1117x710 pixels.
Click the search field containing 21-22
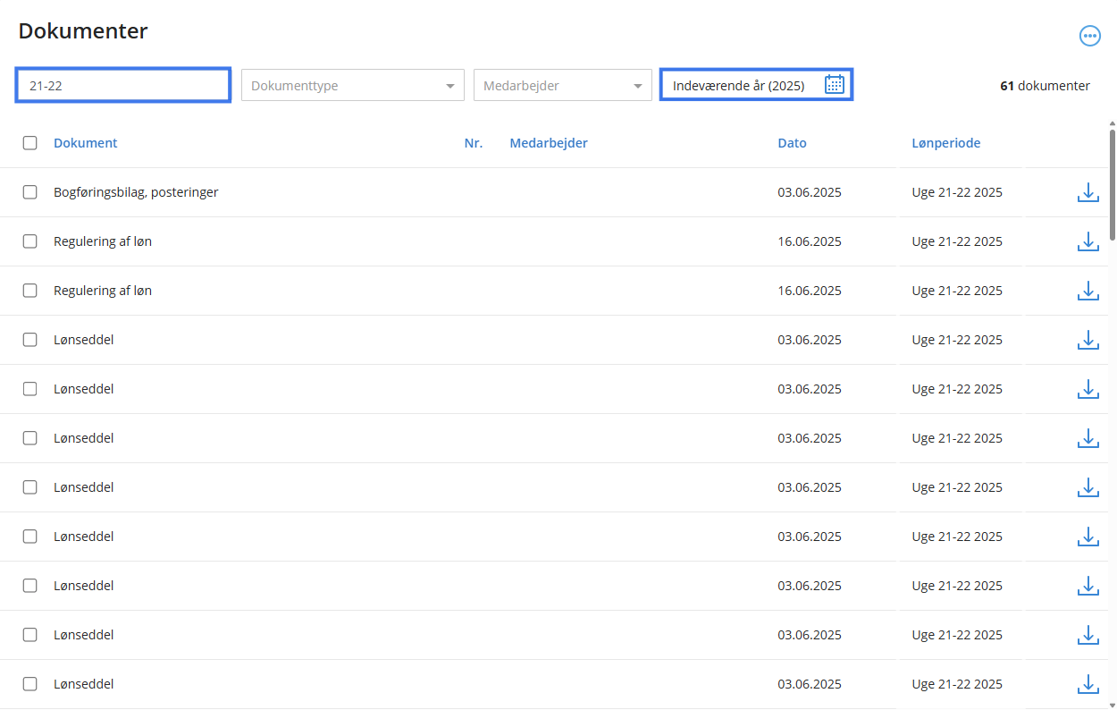pos(123,86)
